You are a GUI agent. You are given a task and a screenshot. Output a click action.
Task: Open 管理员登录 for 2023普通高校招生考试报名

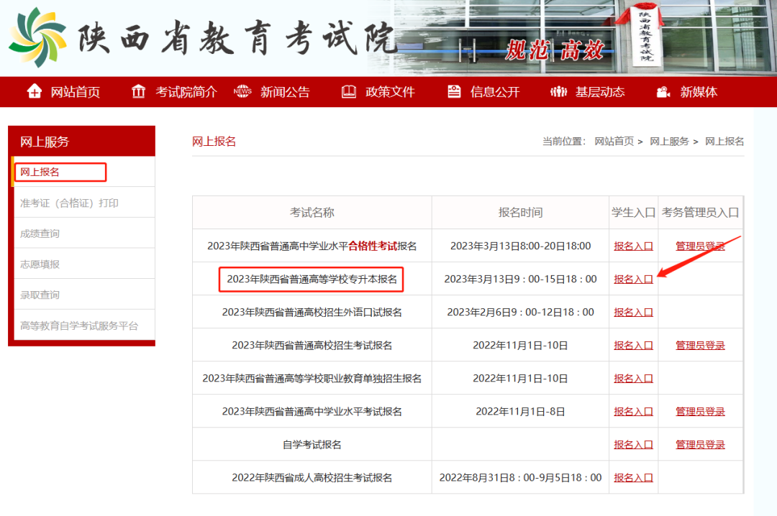[x=700, y=346]
